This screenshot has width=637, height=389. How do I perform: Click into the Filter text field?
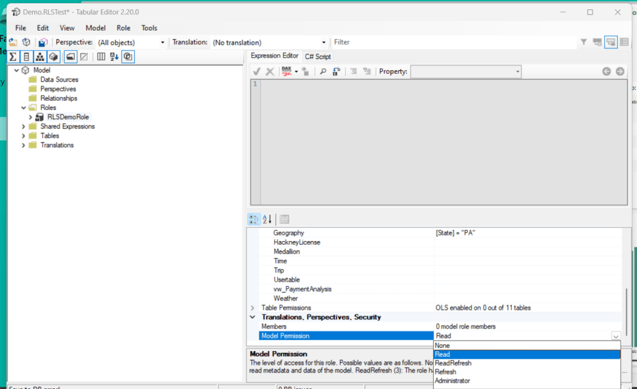click(x=454, y=42)
